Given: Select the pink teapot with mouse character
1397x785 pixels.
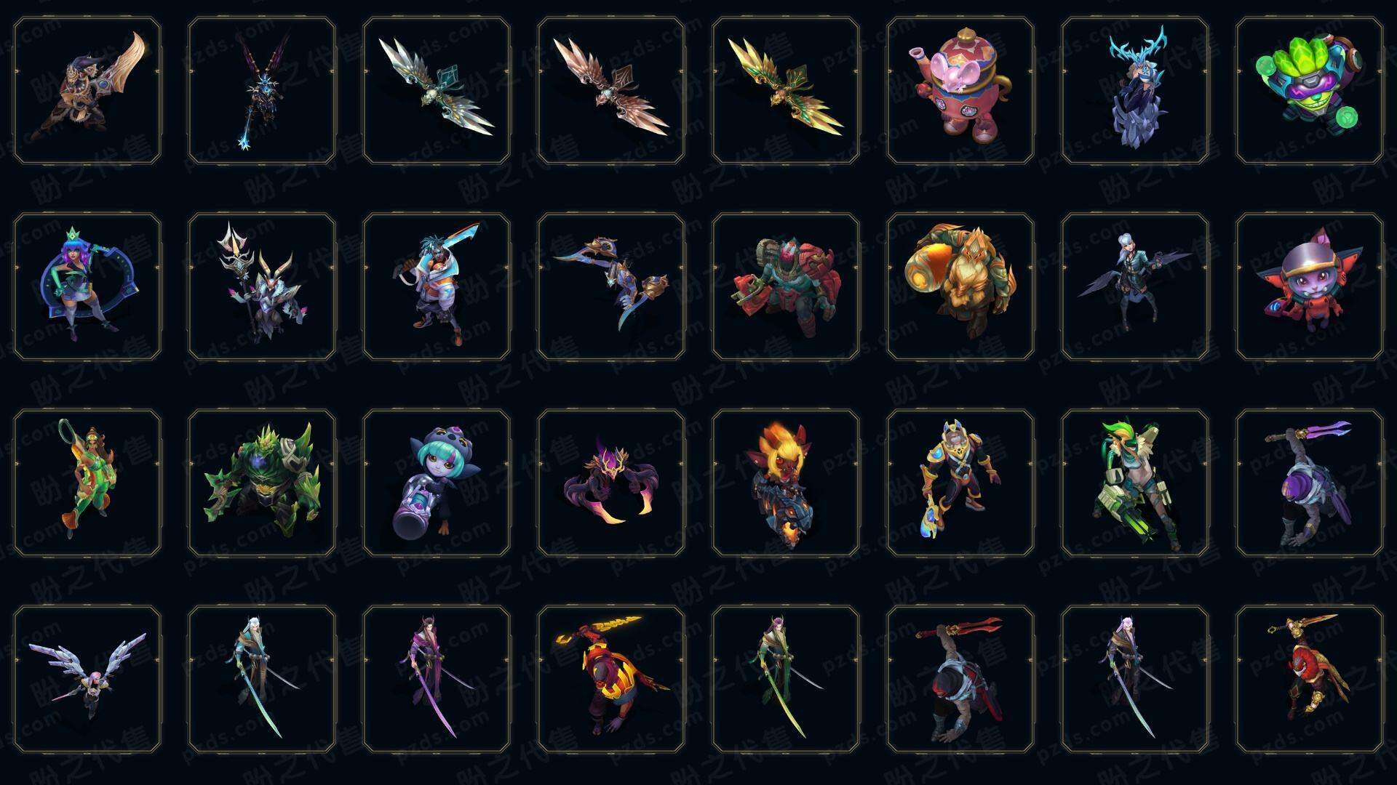Looking at the screenshot, I should [x=960, y=90].
